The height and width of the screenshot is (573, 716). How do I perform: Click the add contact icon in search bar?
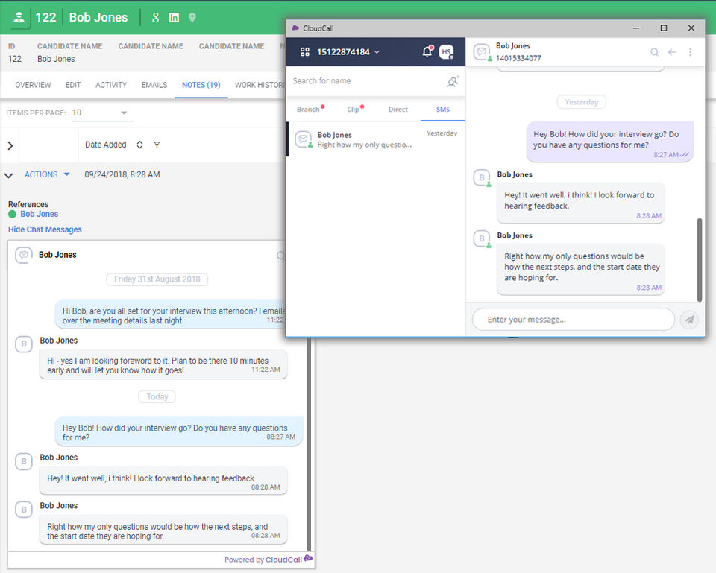coord(453,81)
